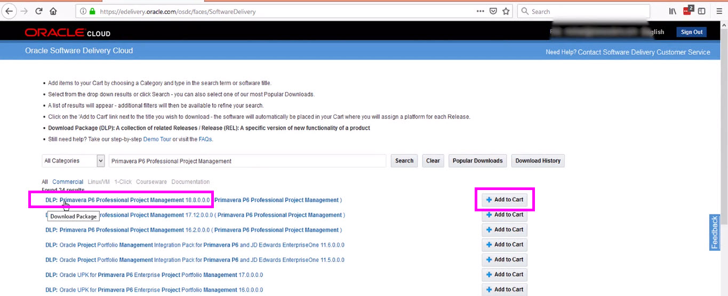The height and width of the screenshot is (296, 728).
Task: Open the Demo Tour link
Action: coord(157,139)
